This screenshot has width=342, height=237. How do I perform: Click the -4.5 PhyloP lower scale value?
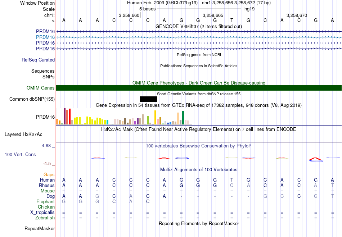tap(47, 164)
